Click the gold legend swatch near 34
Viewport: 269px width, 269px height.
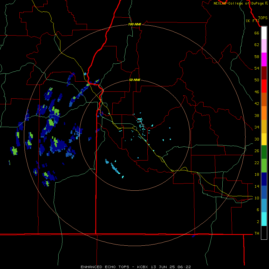point(264,126)
